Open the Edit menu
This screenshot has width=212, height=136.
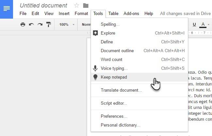35,13
